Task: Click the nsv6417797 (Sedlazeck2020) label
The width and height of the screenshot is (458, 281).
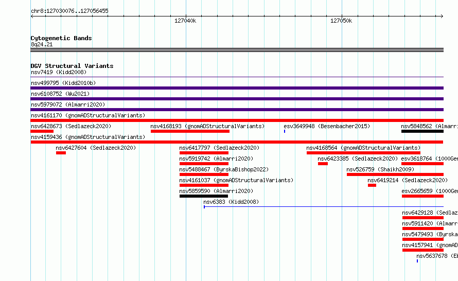Action: pyautogui.click(x=219, y=148)
